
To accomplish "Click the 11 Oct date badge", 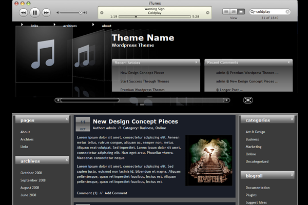I will (x=83, y=124).
